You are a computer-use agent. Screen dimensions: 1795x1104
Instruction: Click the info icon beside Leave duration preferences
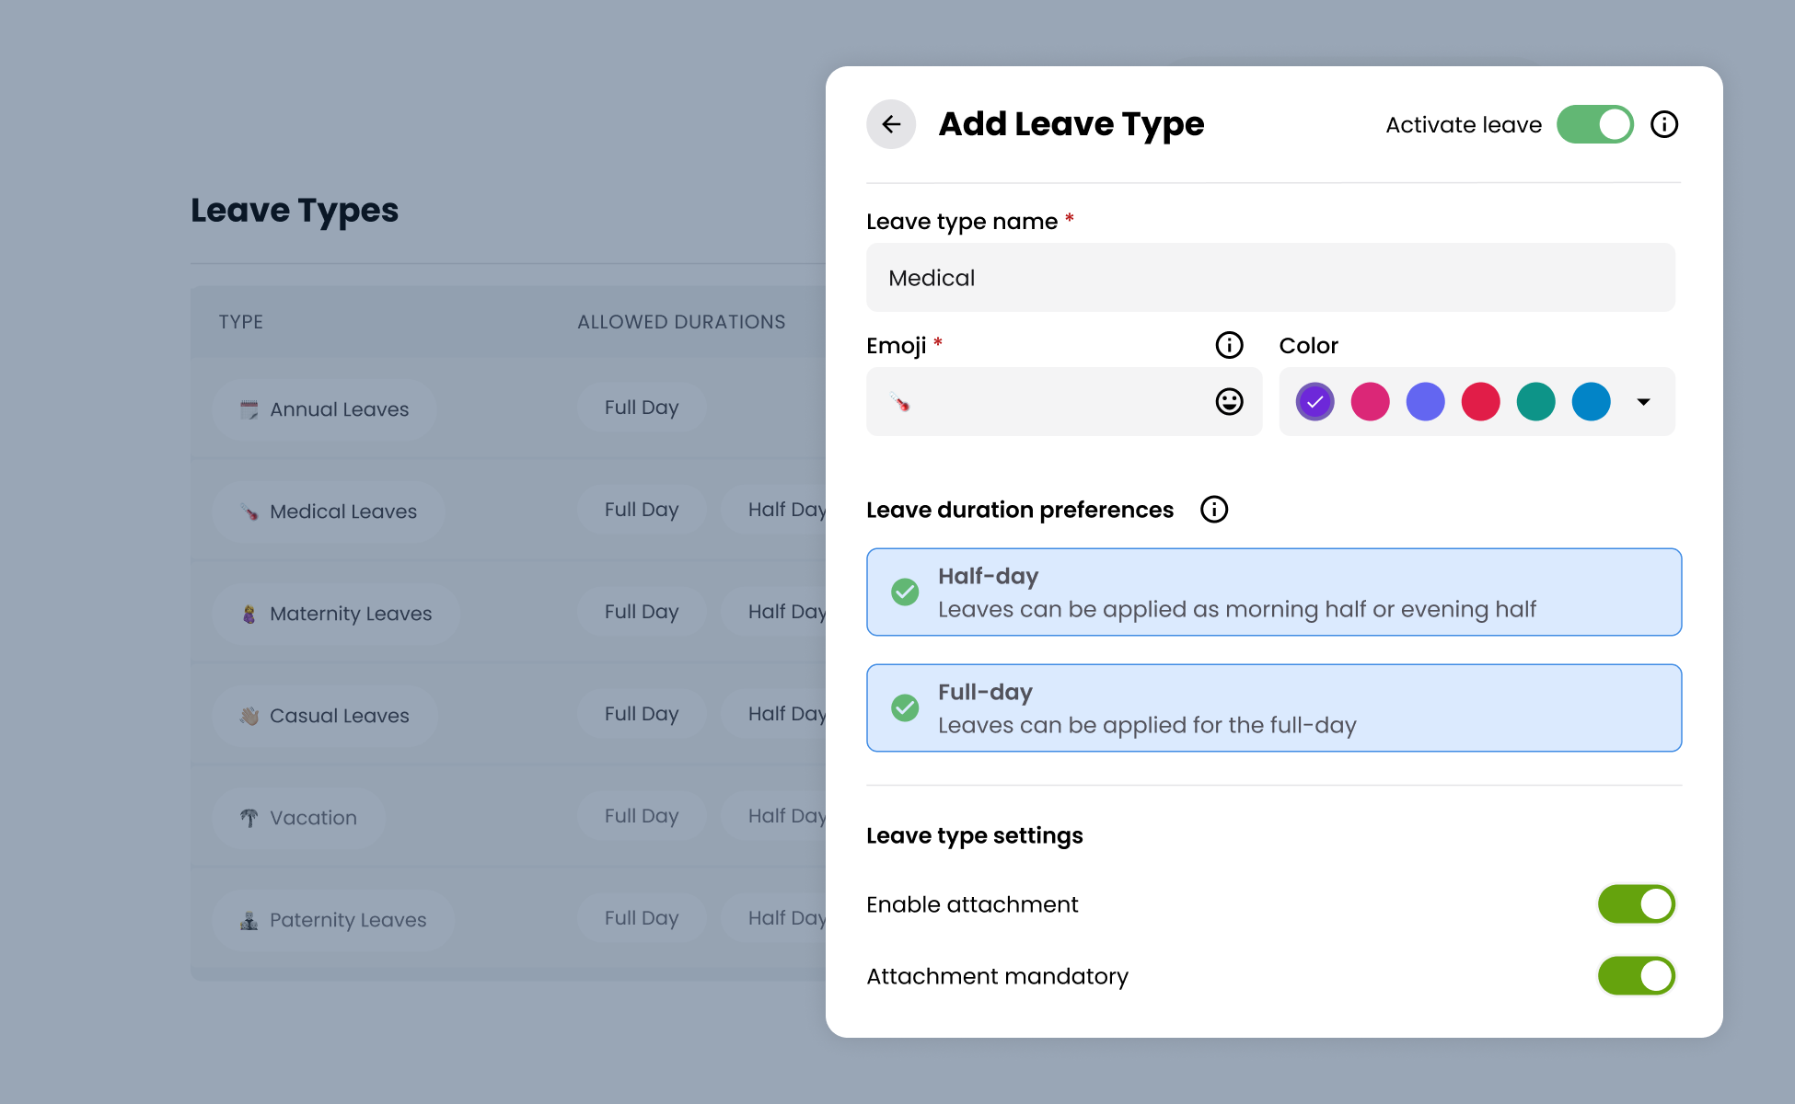[x=1214, y=509]
